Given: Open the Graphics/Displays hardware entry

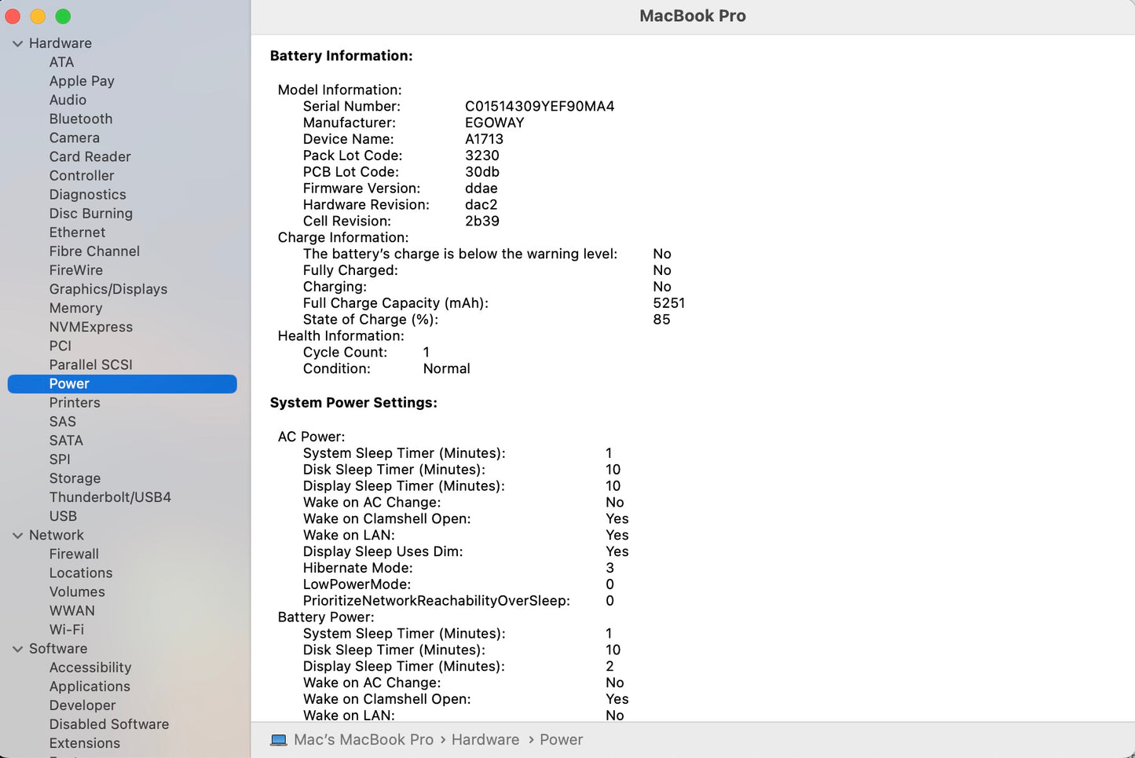Looking at the screenshot, I should coord(108,289).
